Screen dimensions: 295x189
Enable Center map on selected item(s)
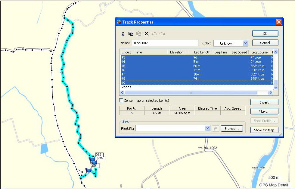tap(121, 101)
